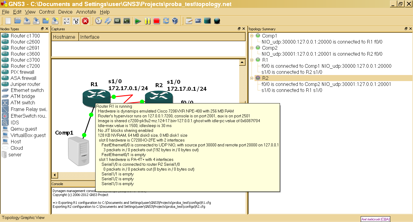Select ATM bridge node type

24,96
